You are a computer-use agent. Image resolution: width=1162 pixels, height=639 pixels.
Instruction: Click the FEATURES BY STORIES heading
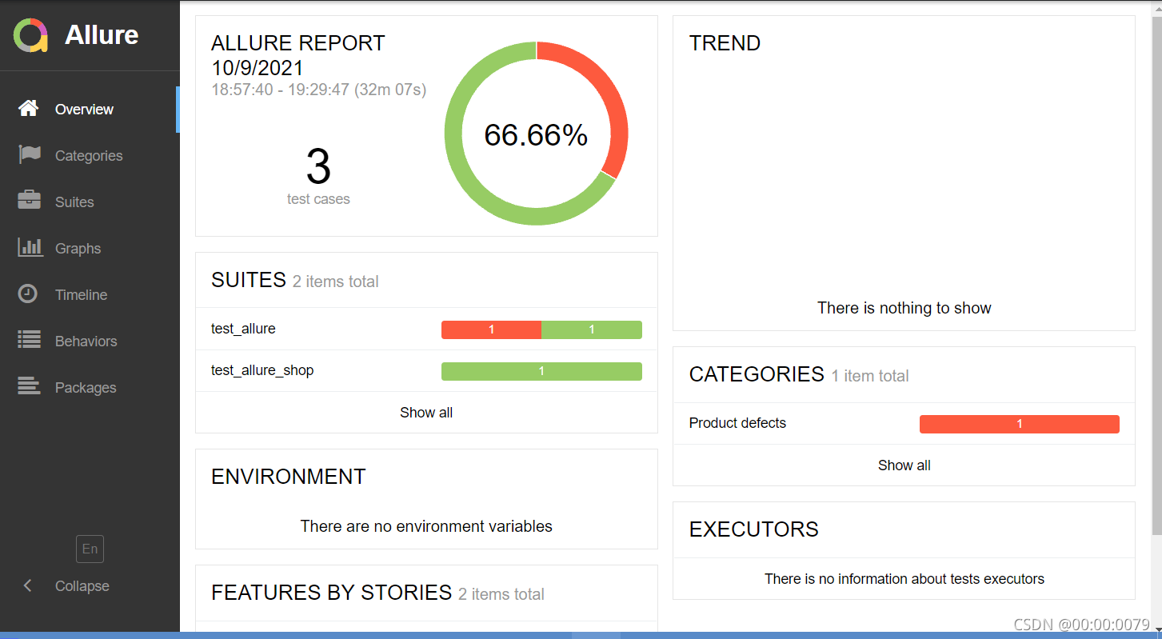pyautogui.click(x=331, y=593)
